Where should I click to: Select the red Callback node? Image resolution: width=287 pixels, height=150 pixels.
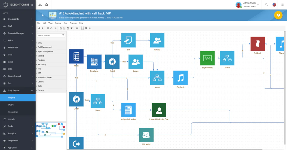[257, 44]
